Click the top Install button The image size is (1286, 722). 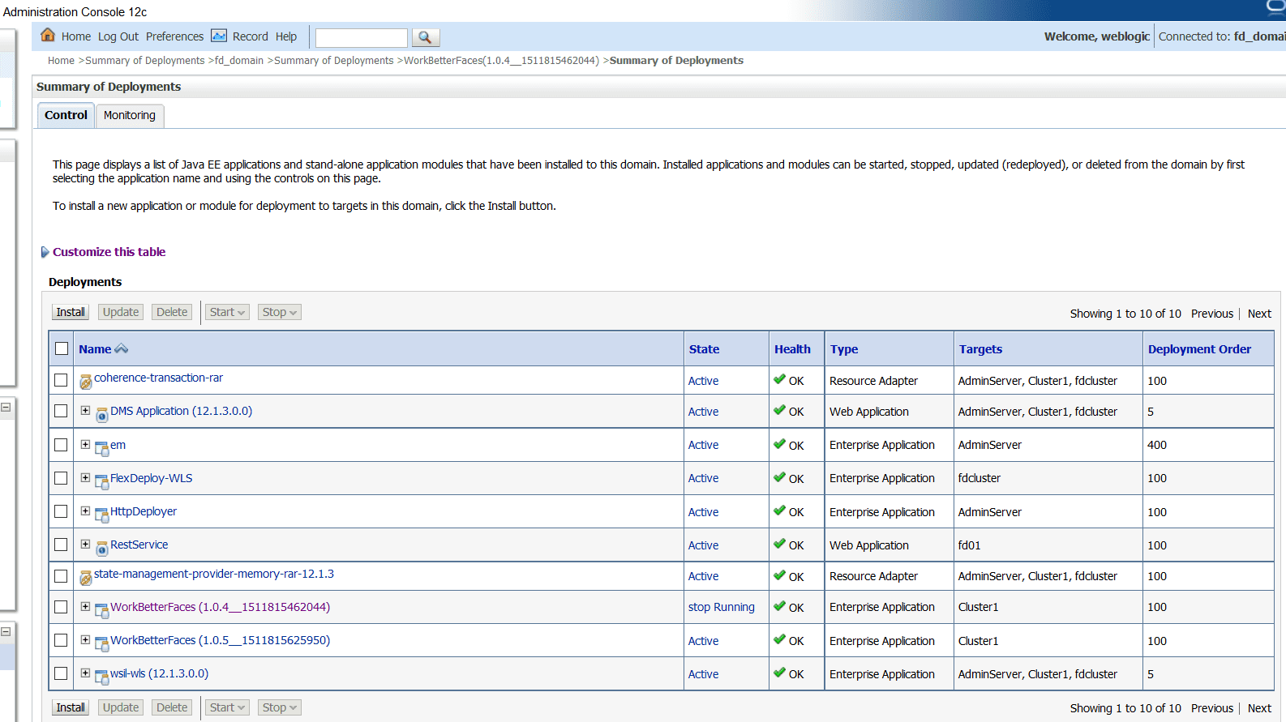pos(71,312)
